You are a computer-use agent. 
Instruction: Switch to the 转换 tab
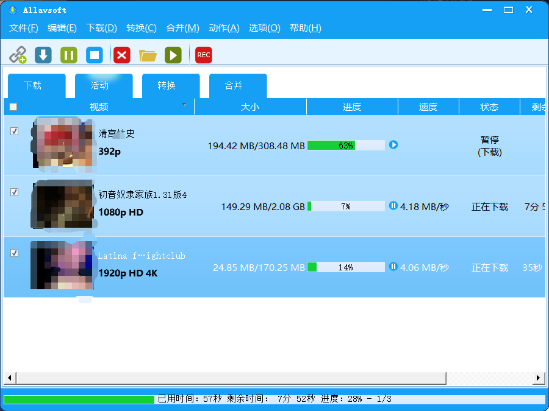[171, 86]
